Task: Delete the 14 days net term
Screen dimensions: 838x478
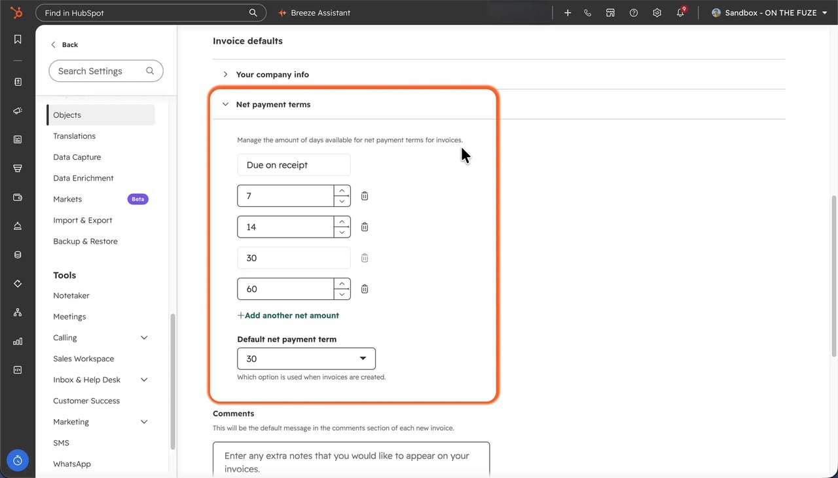Action: (365, 227)
